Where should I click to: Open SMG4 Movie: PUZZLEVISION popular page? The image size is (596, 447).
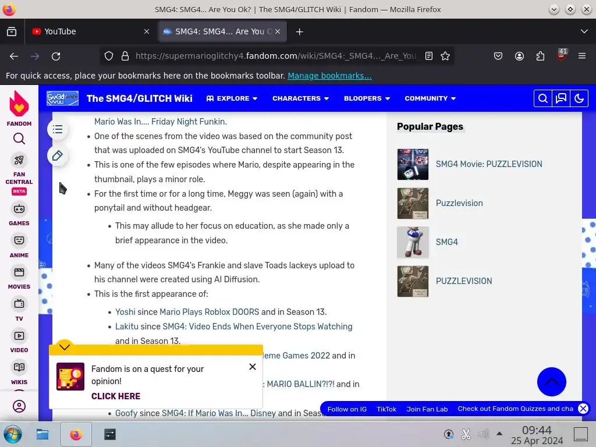489,164
